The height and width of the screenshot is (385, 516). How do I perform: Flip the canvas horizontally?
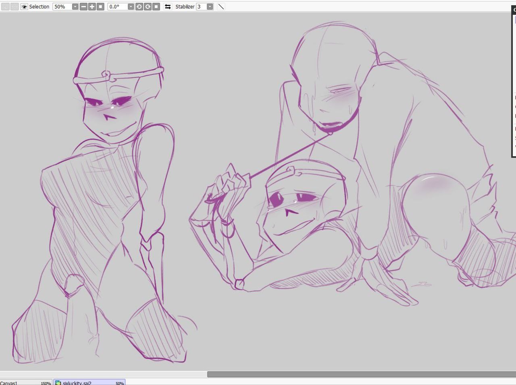coord(168,7)
